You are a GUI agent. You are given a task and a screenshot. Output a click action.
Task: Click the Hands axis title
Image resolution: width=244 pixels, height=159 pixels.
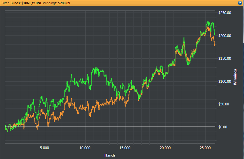[110, 155]
